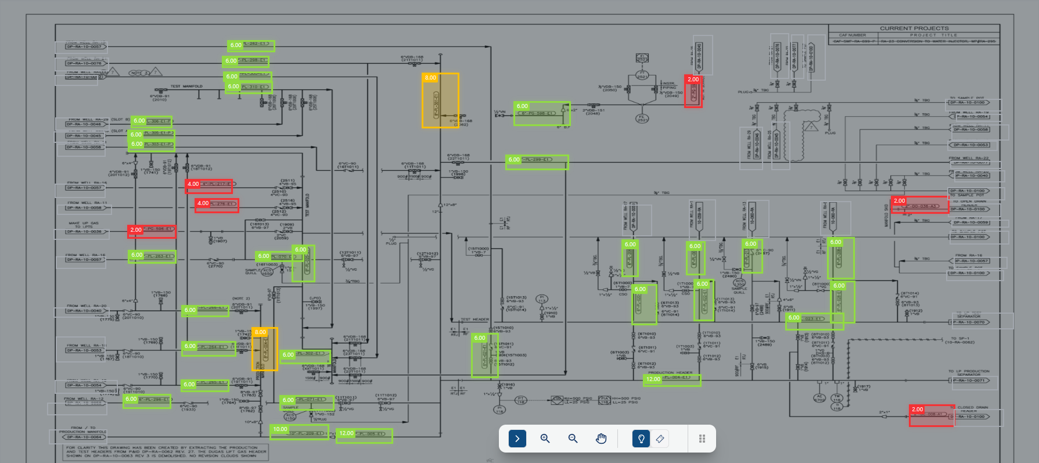Select red 4.00 annotation on PL-276-E1
The width and height of the screenshot is (1039, 463).
coord(217,205)
